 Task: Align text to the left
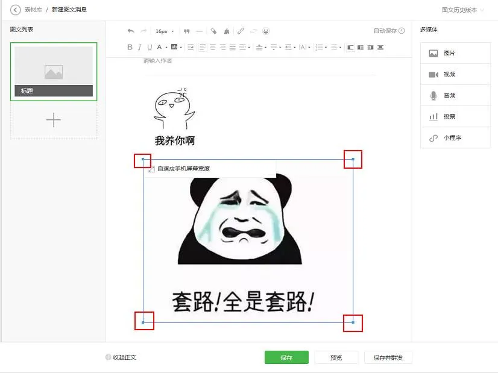(203, 47)
